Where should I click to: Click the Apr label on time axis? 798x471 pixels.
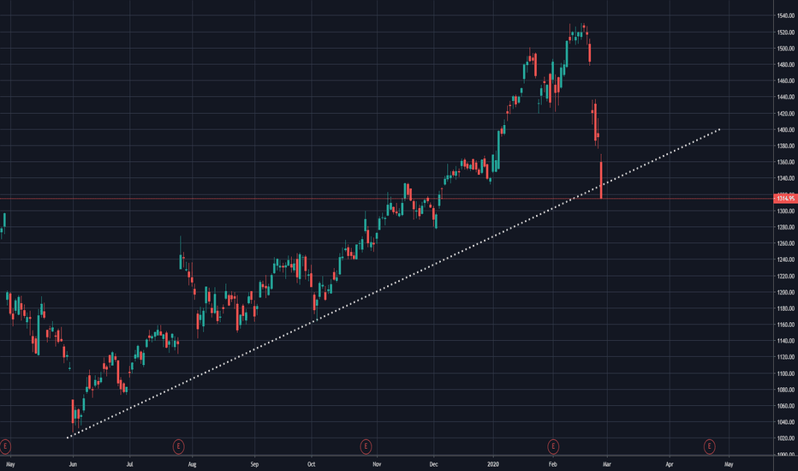pyautogui.click(x=670, y=464)
